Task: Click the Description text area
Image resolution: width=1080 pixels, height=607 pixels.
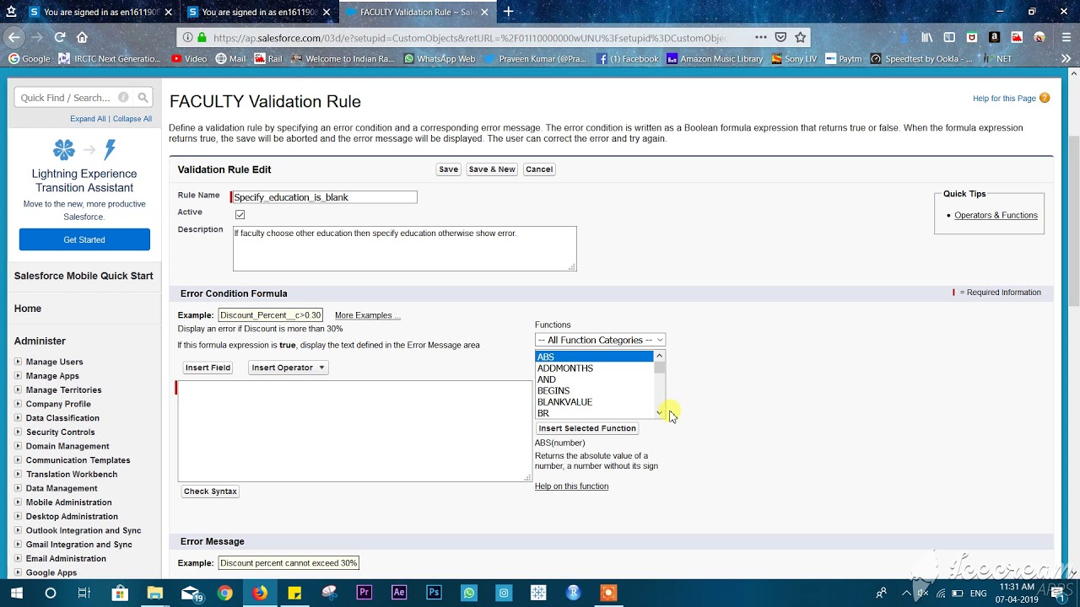Action: click(405, 249)
